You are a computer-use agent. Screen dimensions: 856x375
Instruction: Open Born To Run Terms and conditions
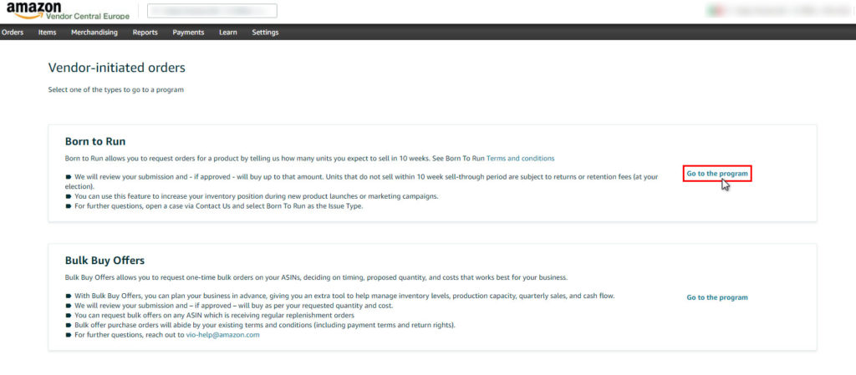coord(520,159)
